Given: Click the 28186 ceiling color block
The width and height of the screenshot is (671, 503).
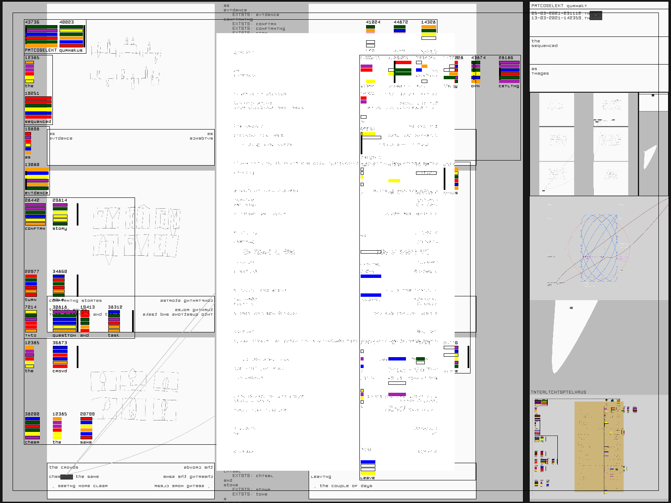Looking at the screenshot, I should 509,72.
